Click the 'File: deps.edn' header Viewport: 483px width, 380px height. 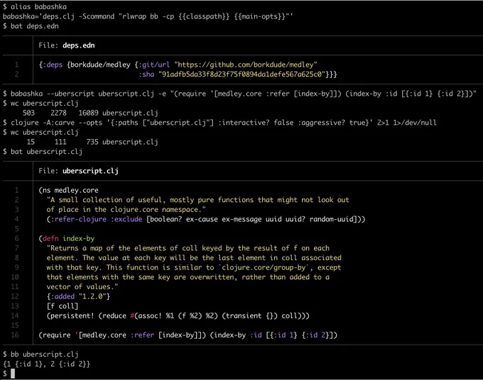67,45
